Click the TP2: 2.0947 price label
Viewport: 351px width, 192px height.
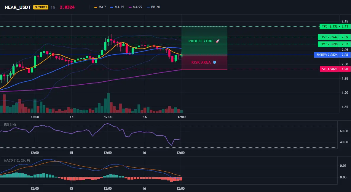[x=328, y=37]
